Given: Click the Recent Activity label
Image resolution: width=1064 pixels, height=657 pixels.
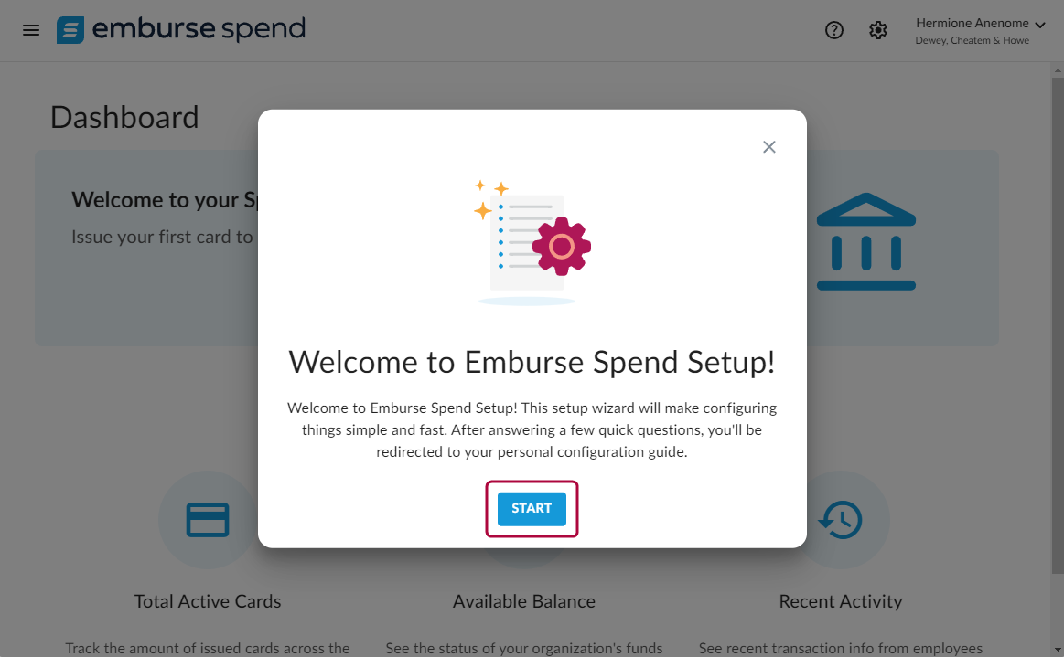Looking at the screenshot, I should (841, 601).
